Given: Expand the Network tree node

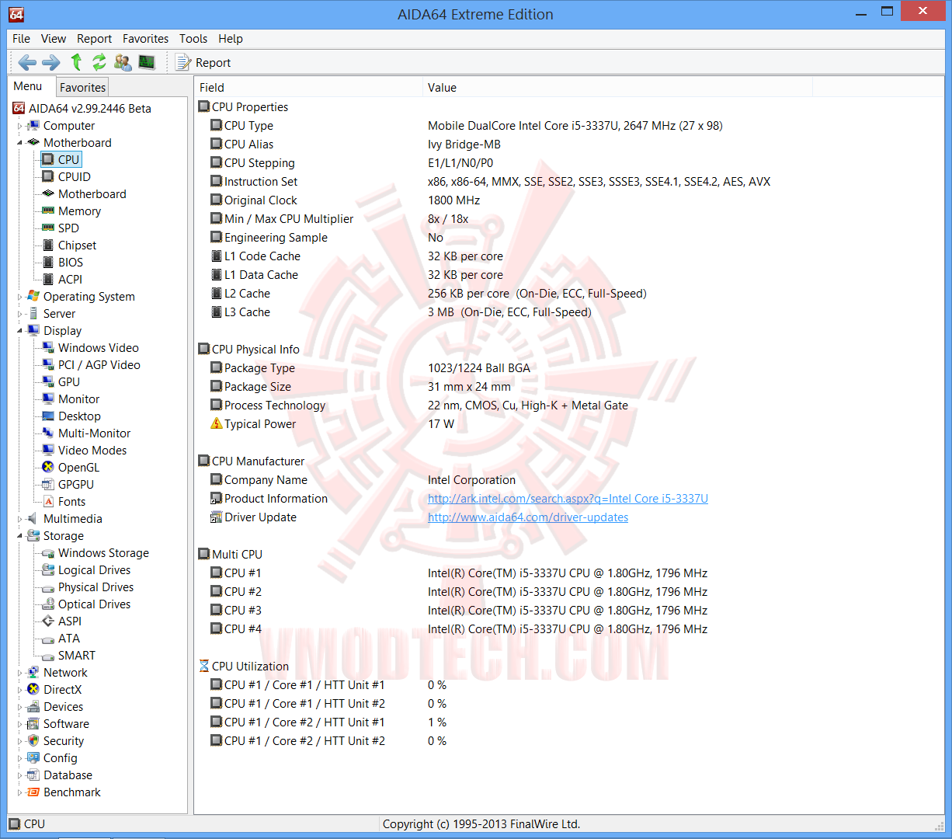Looking at the screenshot, I should click(20, 673).
